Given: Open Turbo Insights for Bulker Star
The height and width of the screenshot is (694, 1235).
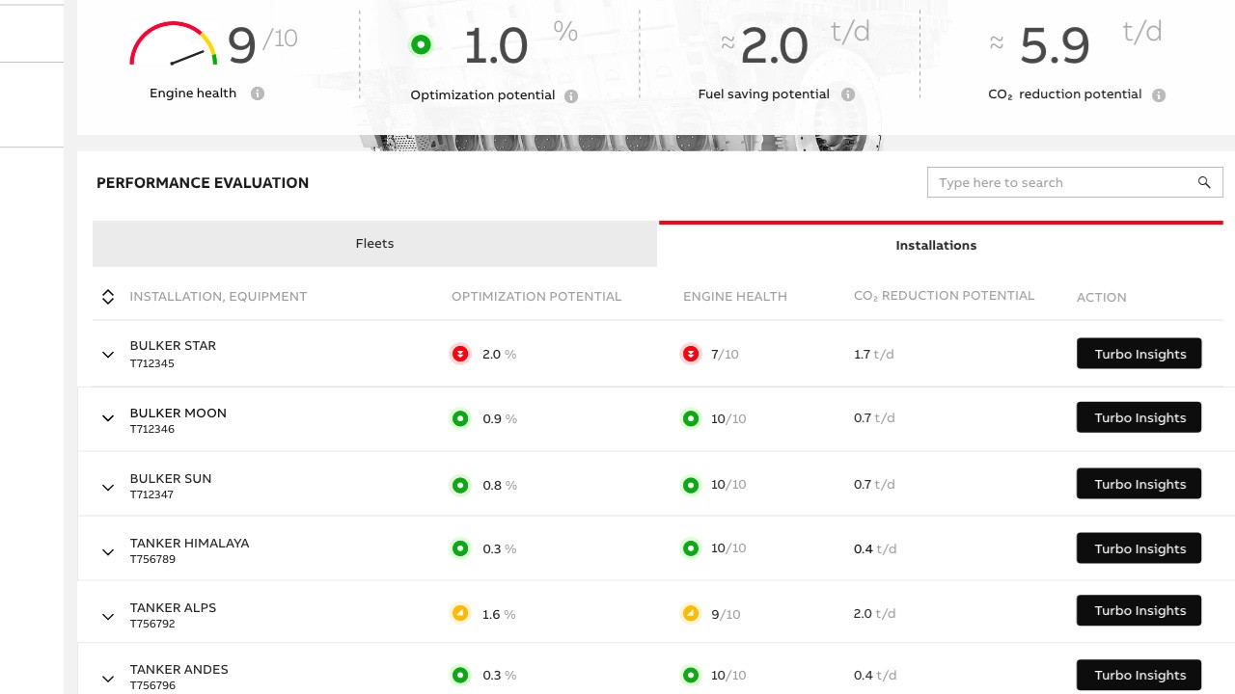Looking at the screenshot, I should tap(1139, 354).
